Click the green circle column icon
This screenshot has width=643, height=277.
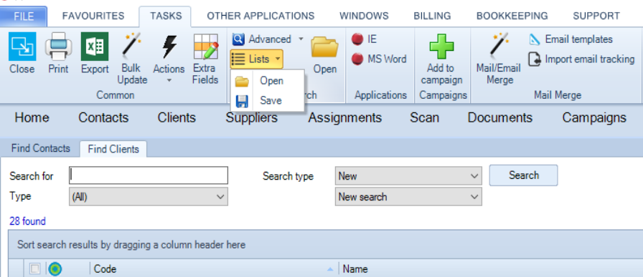[x=55, y=269]
